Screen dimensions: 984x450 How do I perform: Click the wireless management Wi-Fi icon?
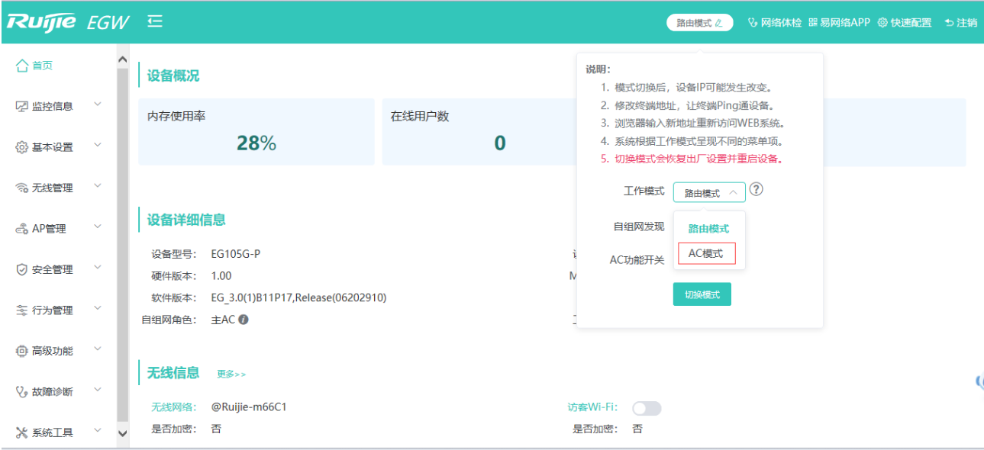(x=22, y=188)
